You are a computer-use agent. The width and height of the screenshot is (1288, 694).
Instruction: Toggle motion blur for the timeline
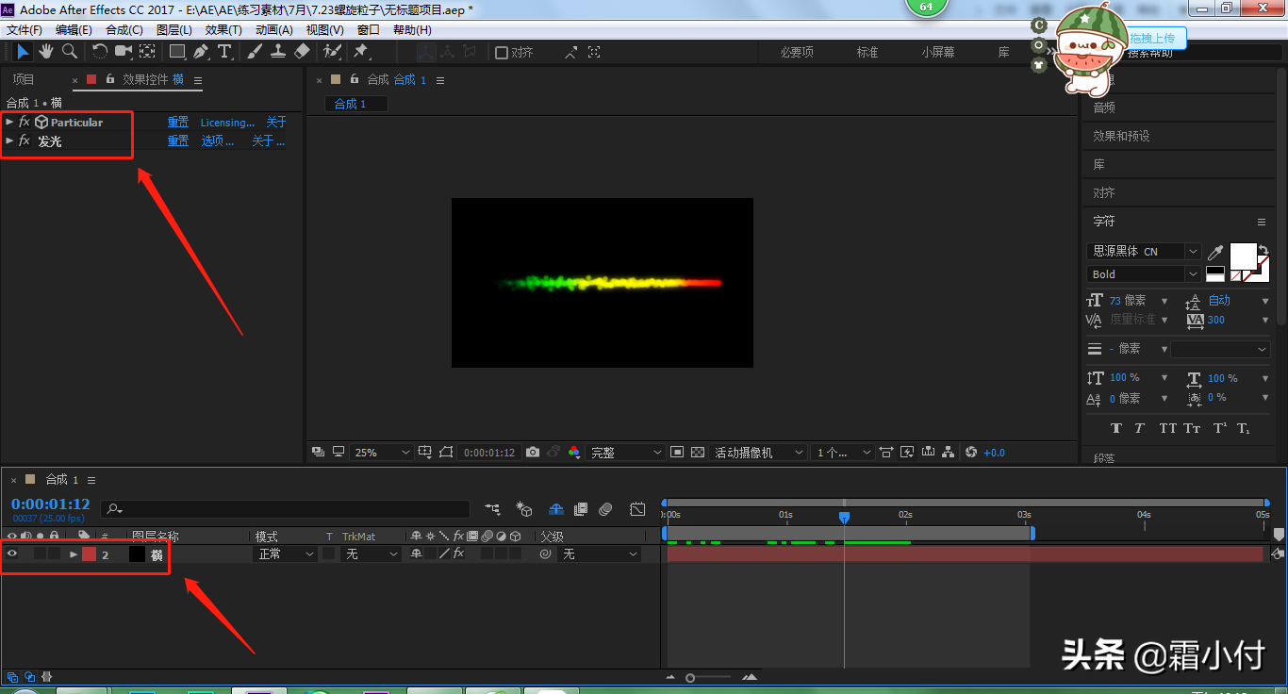click(606, 509)
